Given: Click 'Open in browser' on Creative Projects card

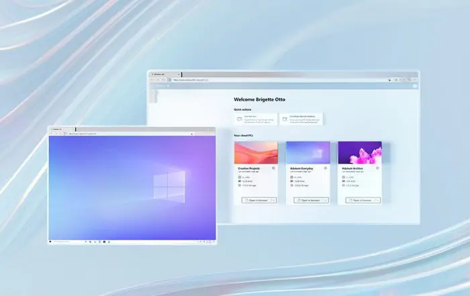Looking at the screenshot, I should (256, 200).
